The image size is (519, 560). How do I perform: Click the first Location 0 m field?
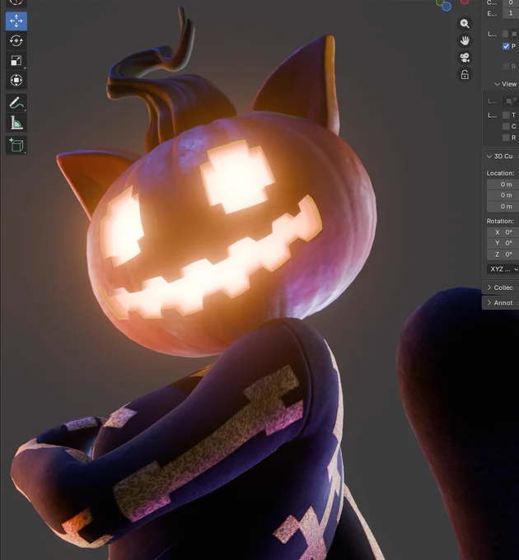(503, 184)
